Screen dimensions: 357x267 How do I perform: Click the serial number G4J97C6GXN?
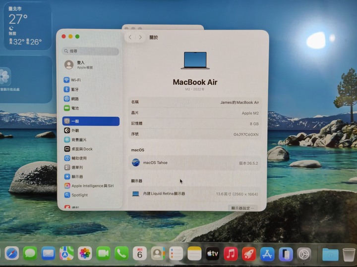[246, 134]
